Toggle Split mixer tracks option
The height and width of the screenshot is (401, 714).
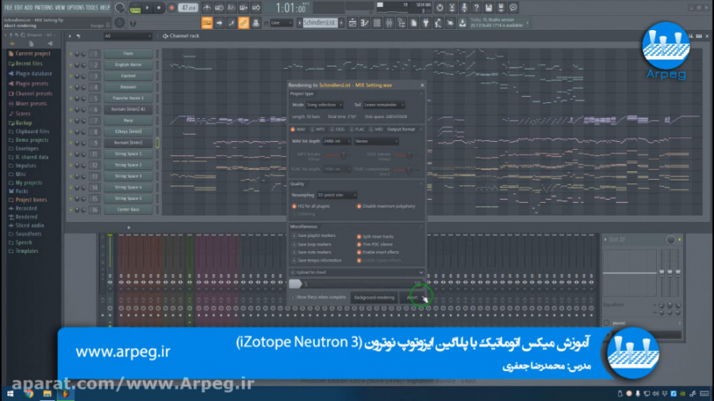(375, 237)
